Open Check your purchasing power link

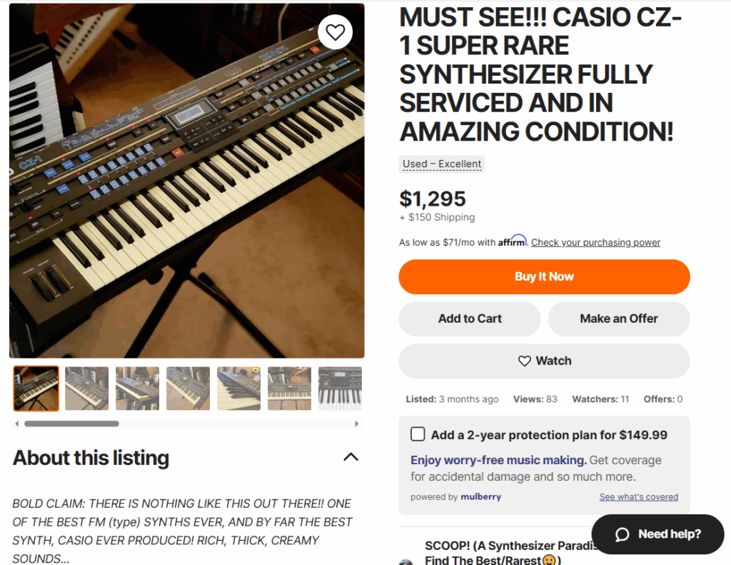pyautogui.click(x=595, y=243)
